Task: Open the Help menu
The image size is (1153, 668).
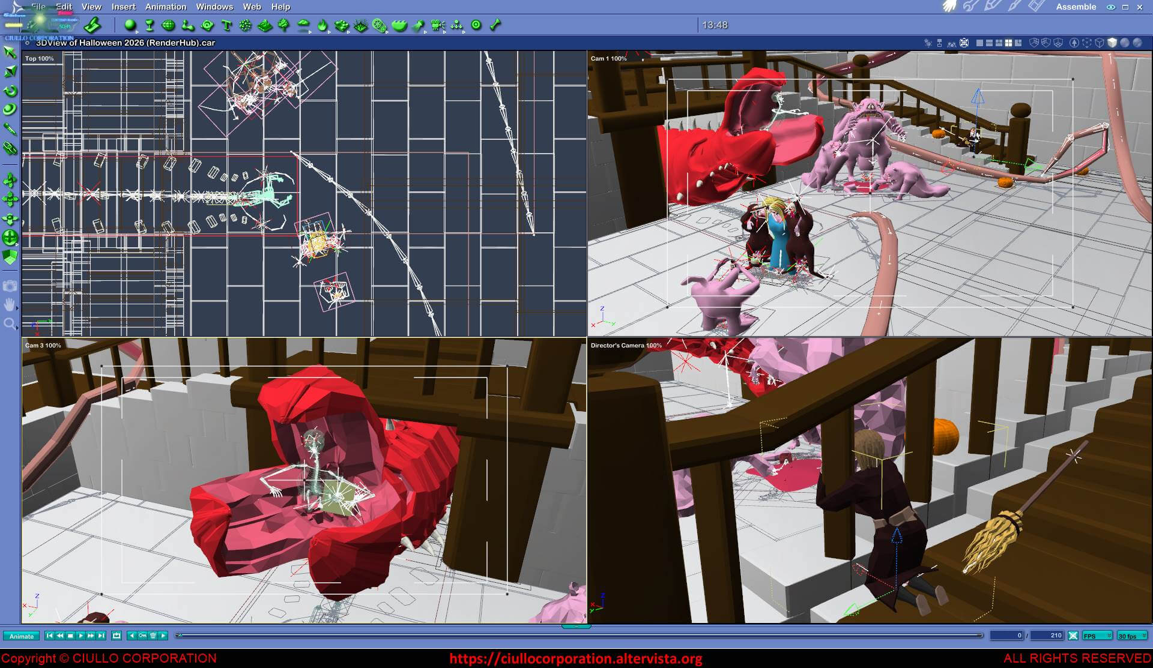Action: coord(280,7)
